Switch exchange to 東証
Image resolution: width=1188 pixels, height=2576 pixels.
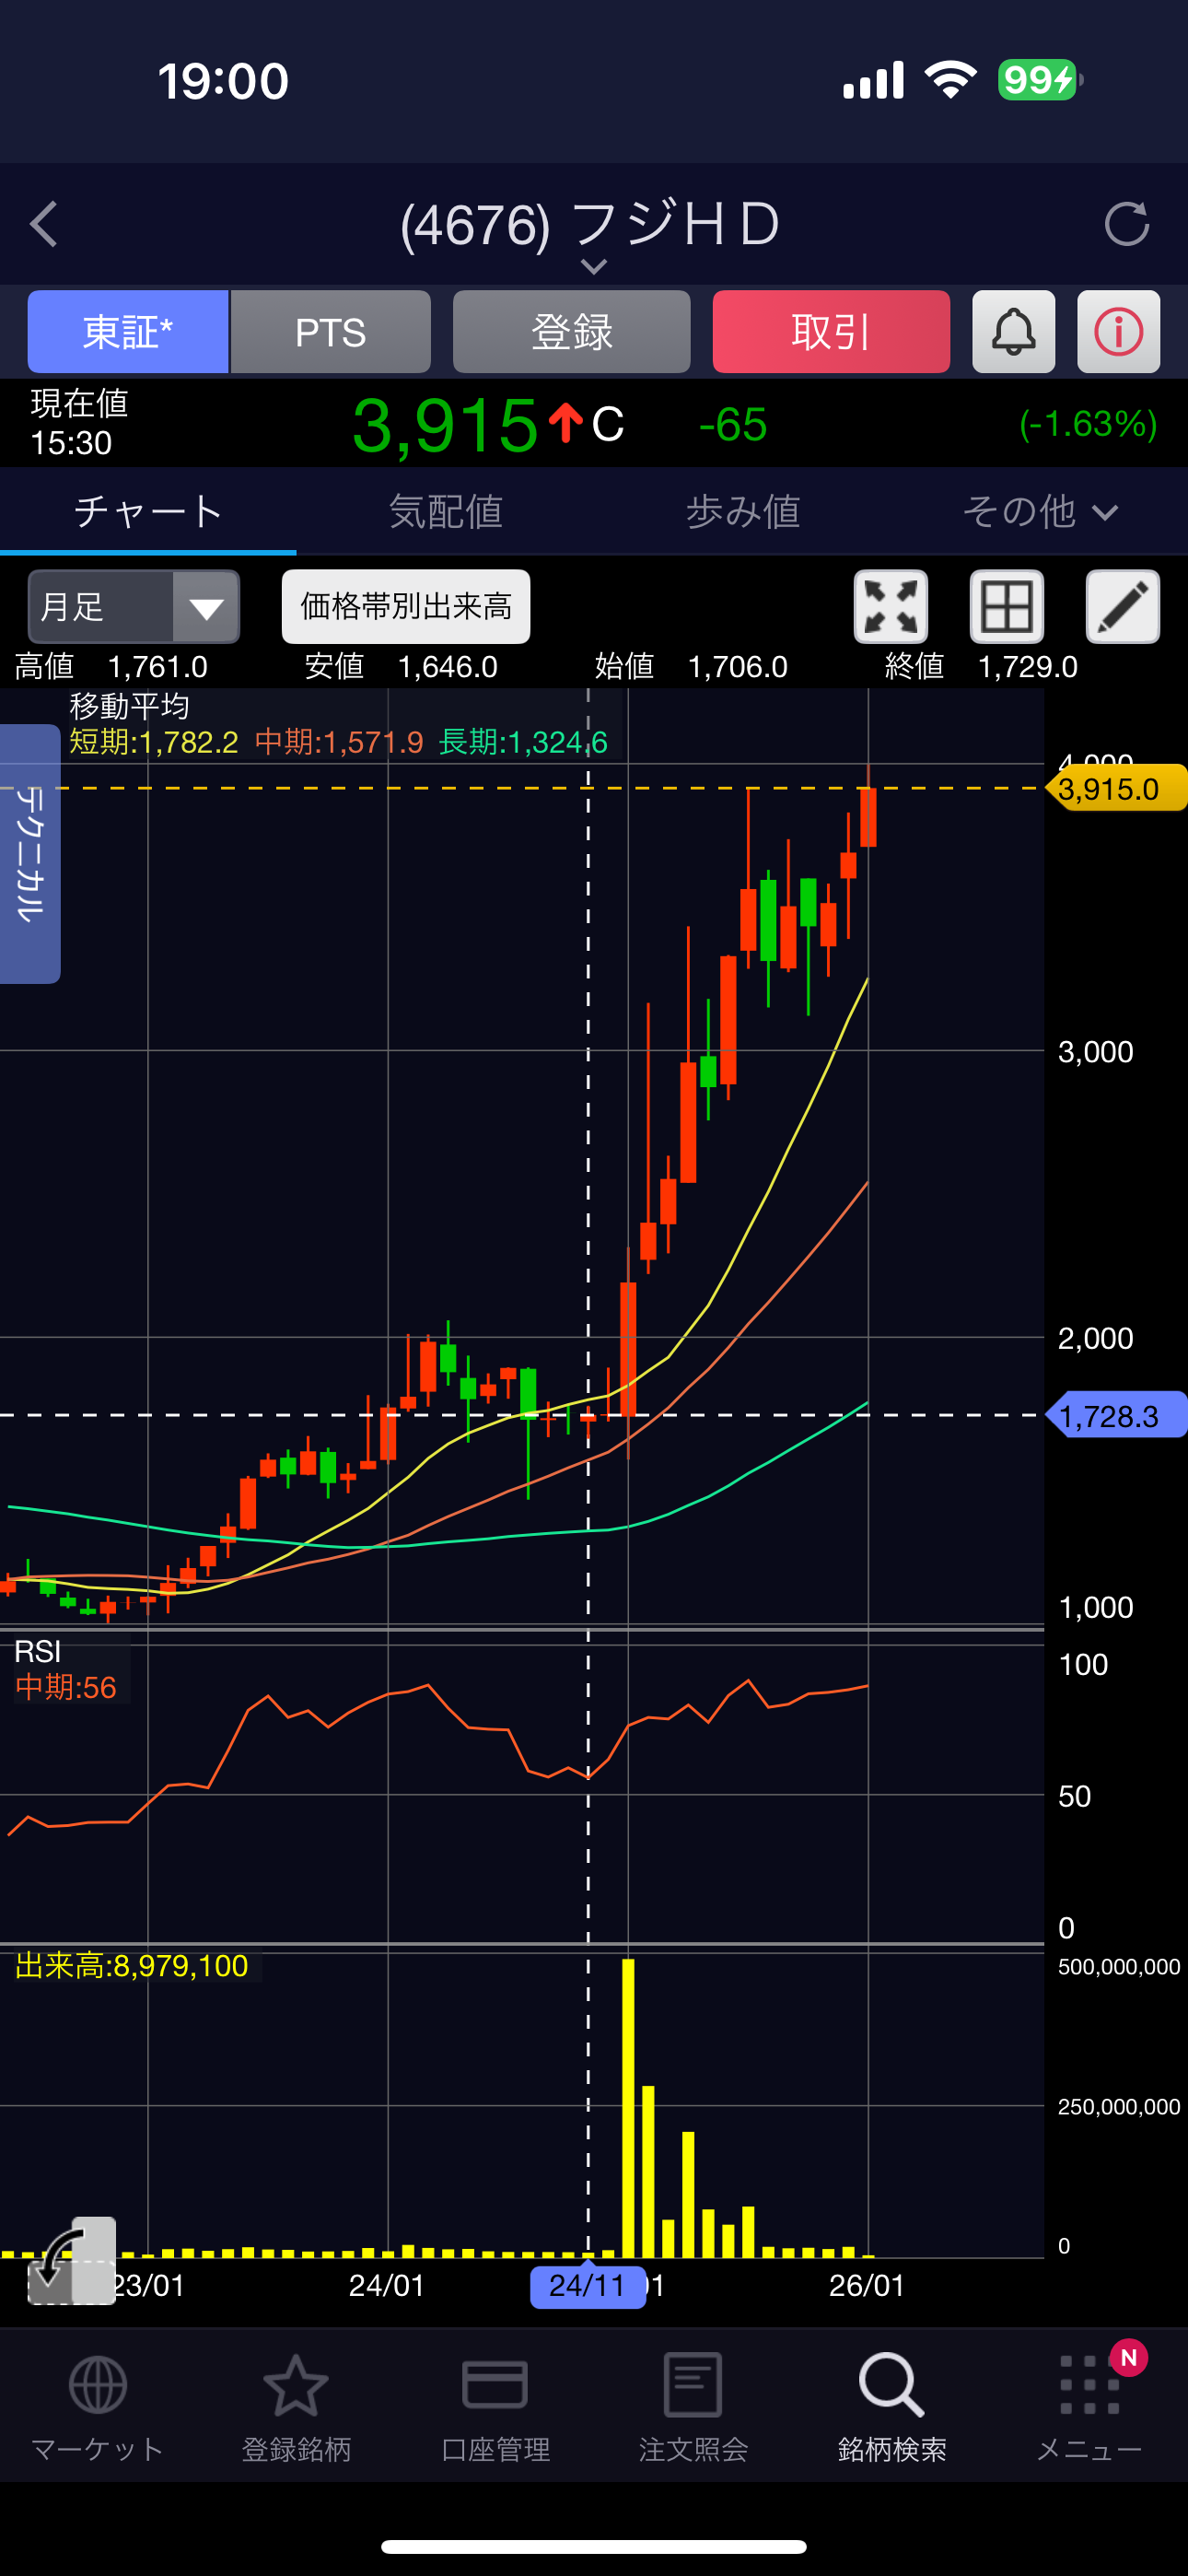[x=128, y=332]
